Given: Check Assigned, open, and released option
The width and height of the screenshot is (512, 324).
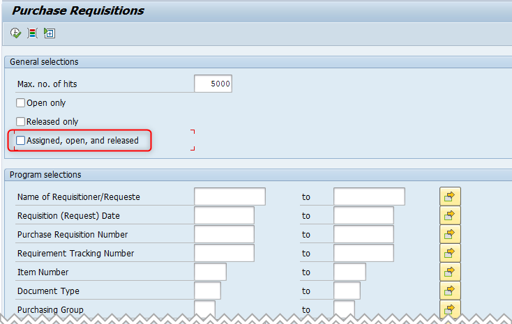Looking at the screenshot, I should click(x=21, y=141).
